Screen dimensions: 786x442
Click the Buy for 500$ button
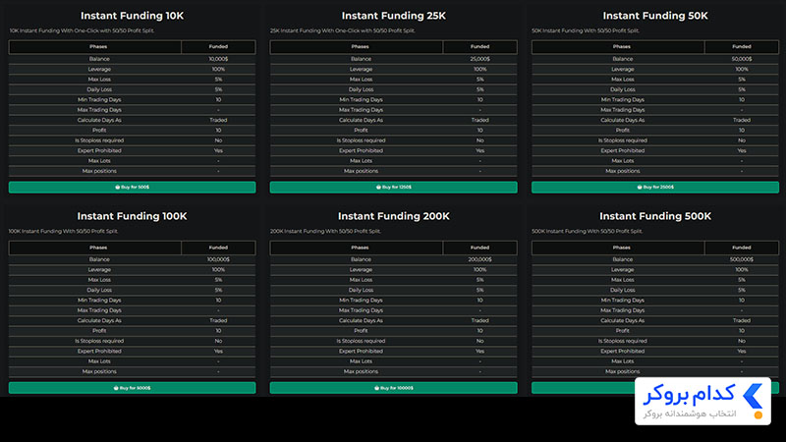(x=132, y=187)
